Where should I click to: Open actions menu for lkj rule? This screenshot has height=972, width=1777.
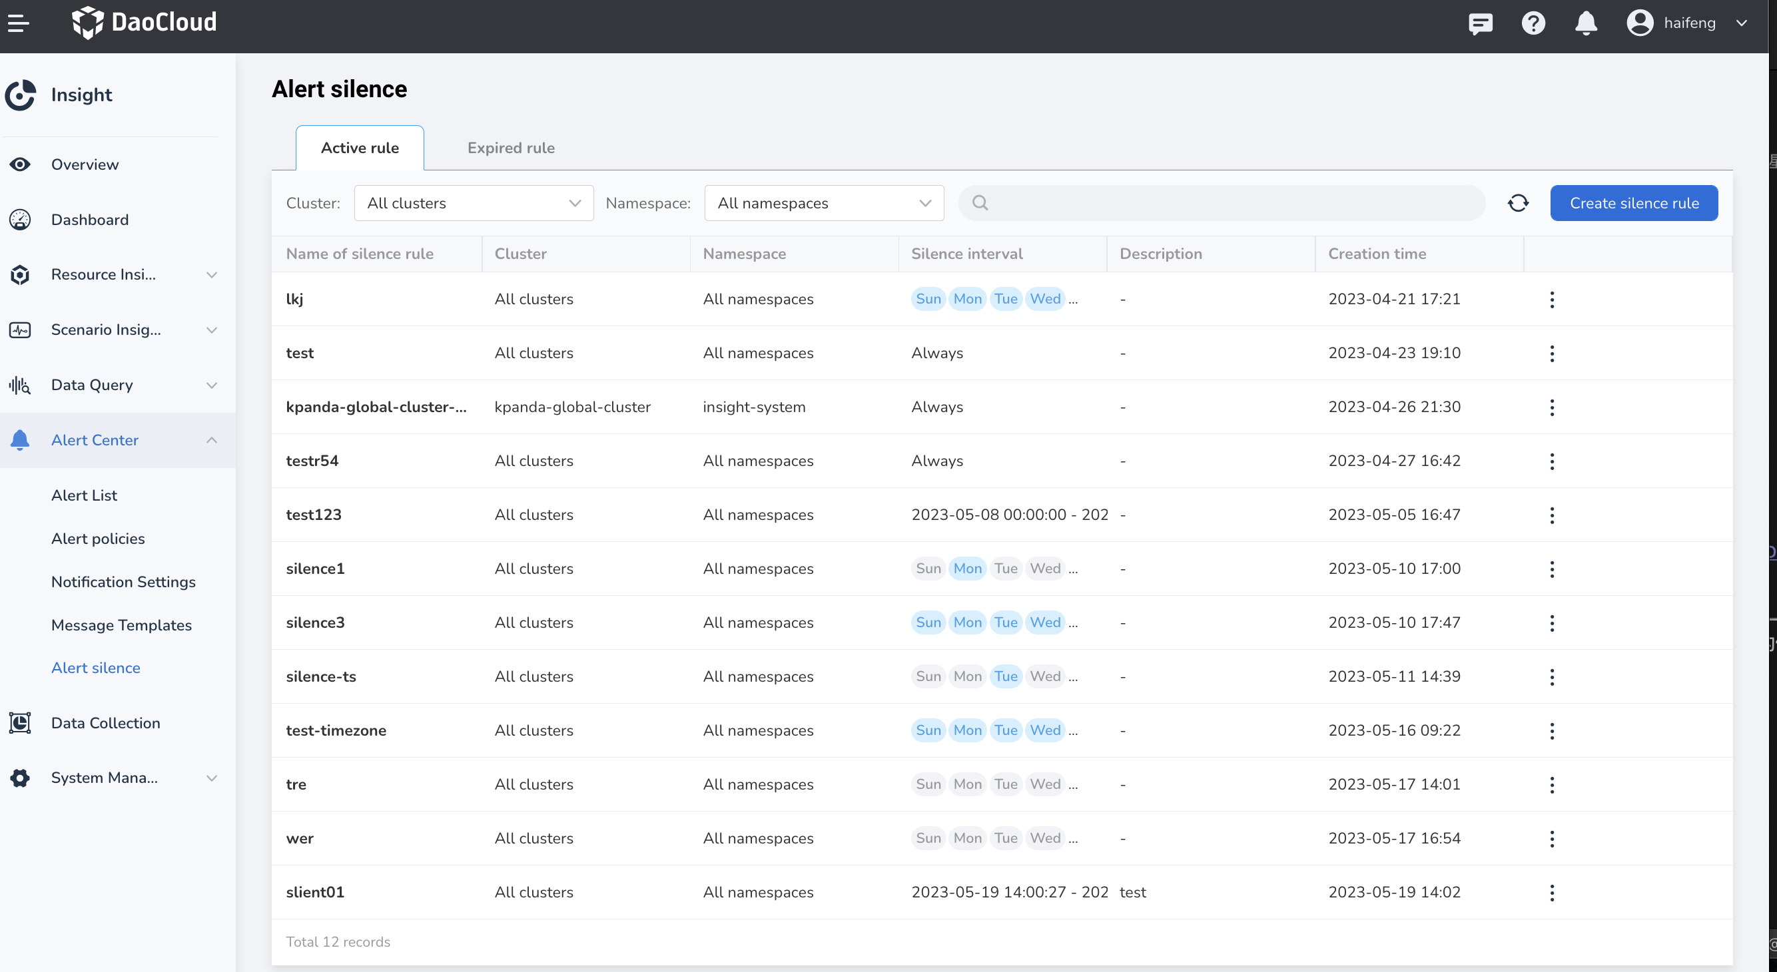(x=1551, y=299)
